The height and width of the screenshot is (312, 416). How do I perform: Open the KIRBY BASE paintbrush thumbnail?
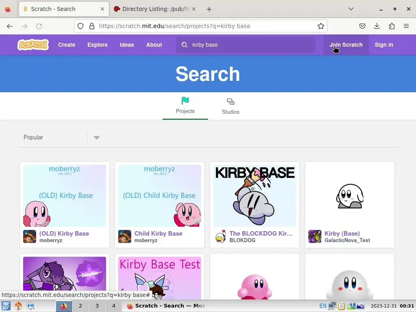[x=255, y=196]
